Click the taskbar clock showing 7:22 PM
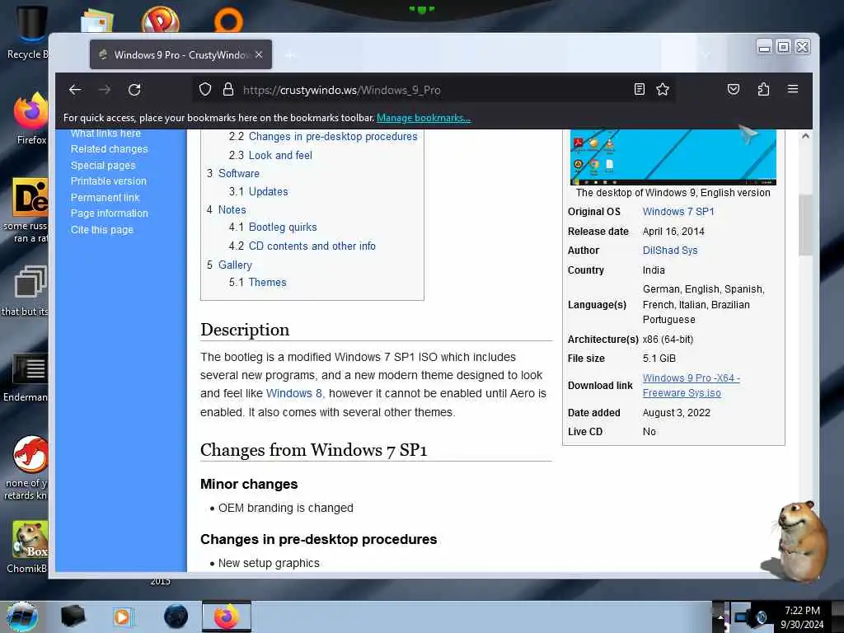 point(802,617)
